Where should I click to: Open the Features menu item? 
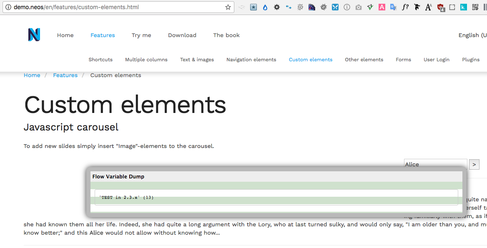point(103,35)
